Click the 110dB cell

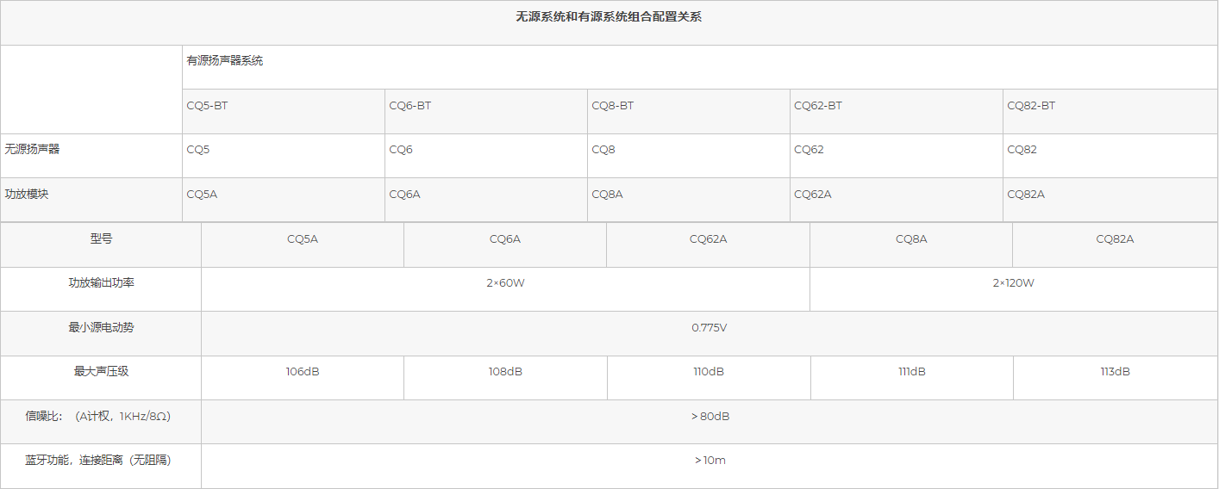tap(709, 372)
